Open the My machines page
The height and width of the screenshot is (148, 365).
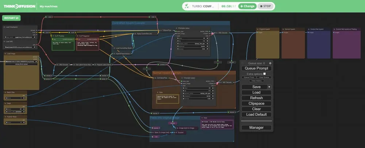(x=49, y=6)
